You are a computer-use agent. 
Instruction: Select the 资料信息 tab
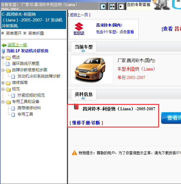coord(84,95)
